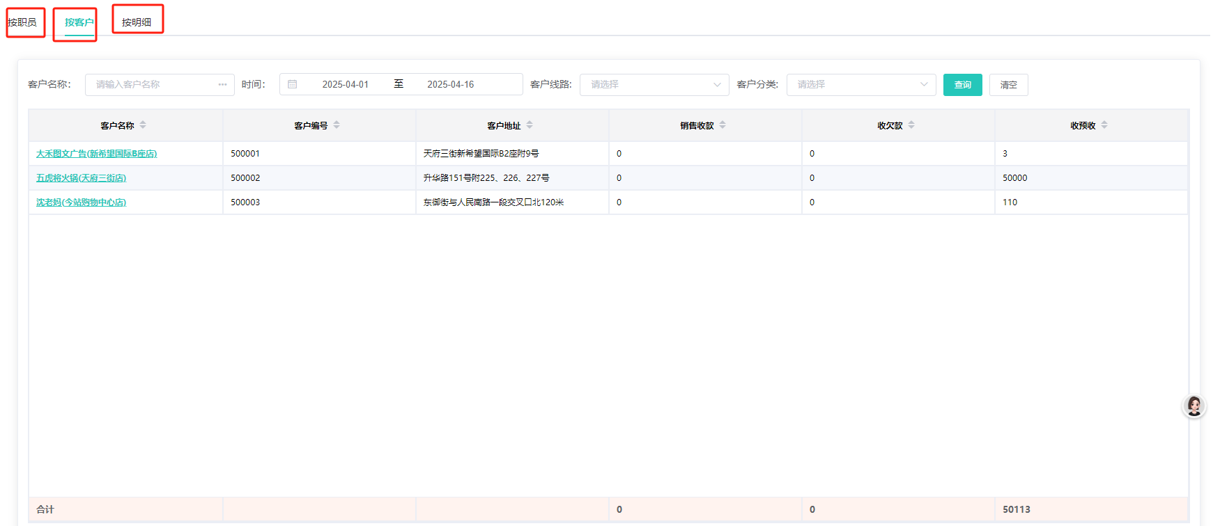
Task: Click ellipsis icon in customer name field
Action: [x=222, y=84]
